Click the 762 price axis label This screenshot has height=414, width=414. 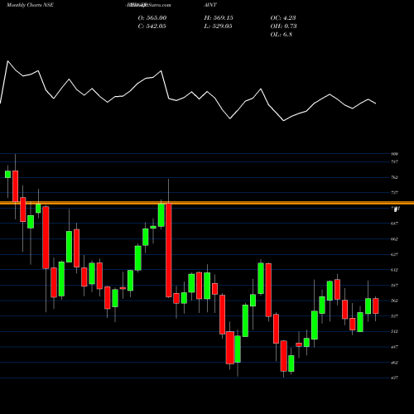point(395,177)
